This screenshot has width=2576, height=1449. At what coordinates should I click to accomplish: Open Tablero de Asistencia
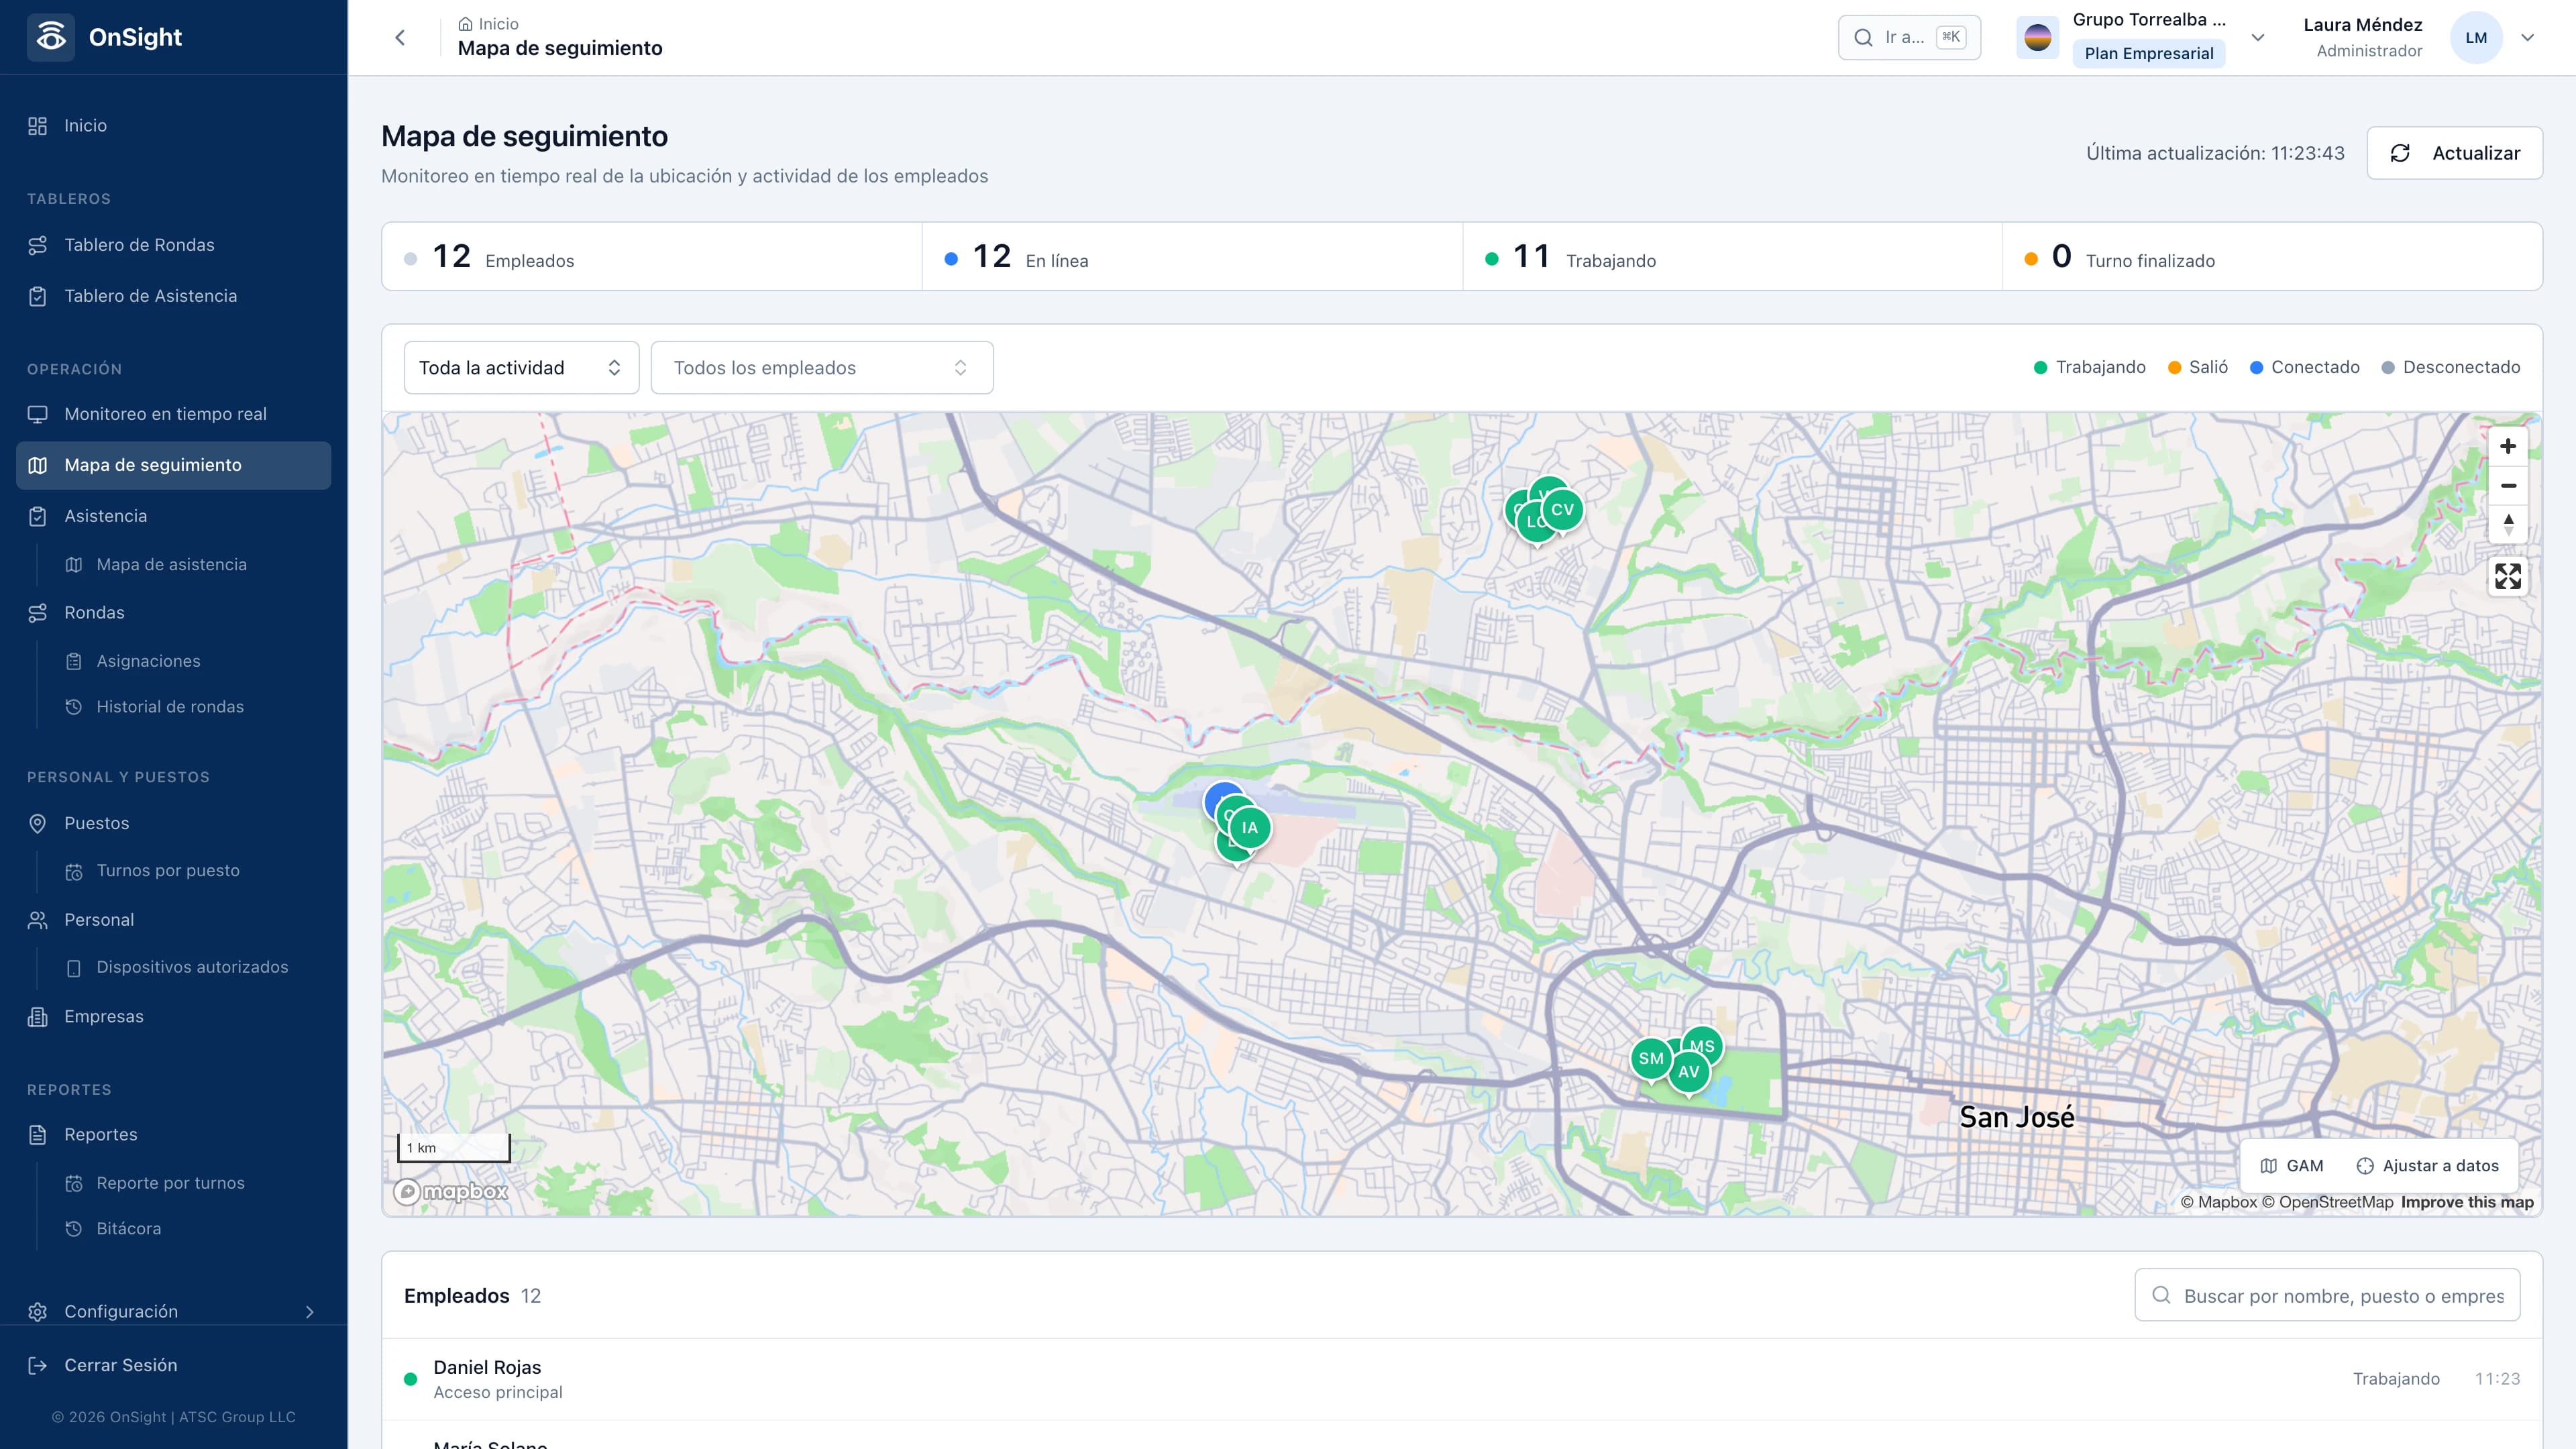click(x=174, y=296)
